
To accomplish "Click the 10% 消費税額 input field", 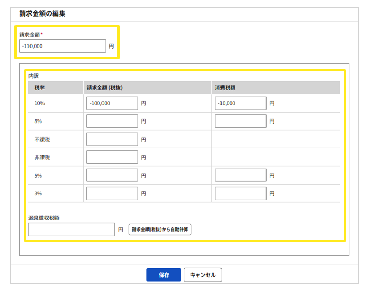I will point(240,103).
